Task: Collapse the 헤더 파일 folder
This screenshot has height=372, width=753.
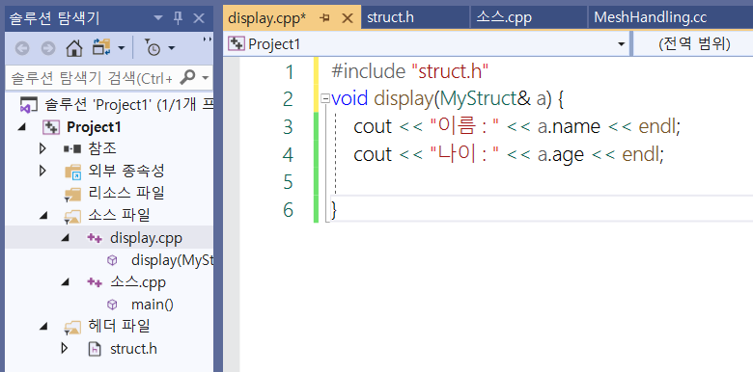Action: 44,327
